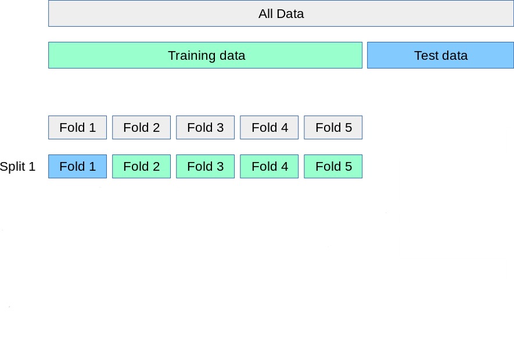Click the blue Test data box
The image size is (514, 356).
440,56
